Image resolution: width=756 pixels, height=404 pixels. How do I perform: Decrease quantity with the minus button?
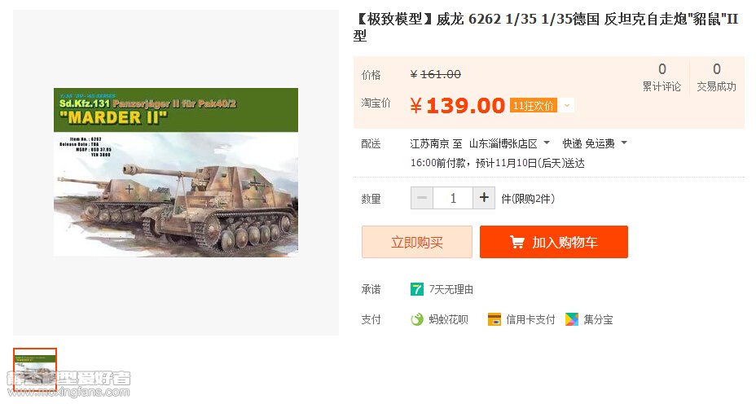point(422,198)
